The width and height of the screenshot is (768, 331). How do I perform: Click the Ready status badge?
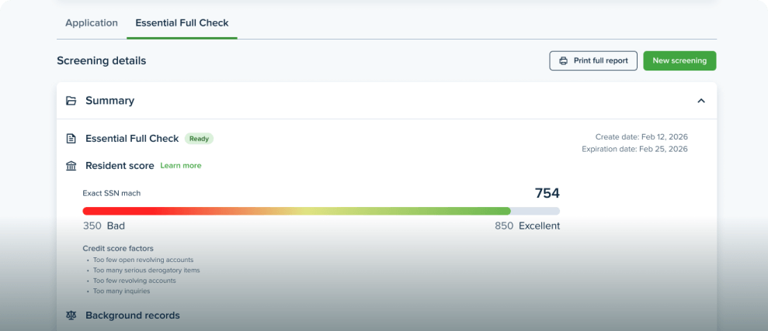199,139
